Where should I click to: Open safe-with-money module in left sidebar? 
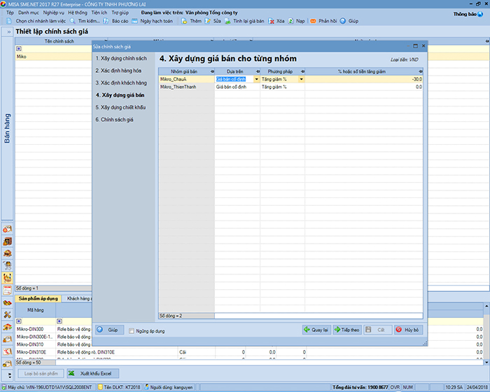click(7, 241)
